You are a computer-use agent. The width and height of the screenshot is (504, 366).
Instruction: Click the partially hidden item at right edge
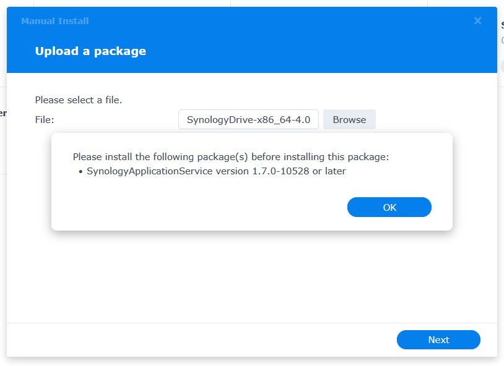pyautogui.click(x=502, y=25)
